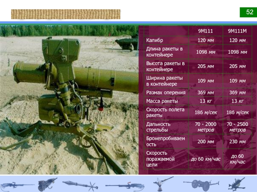Viewport: 257px width, 192px height.
Task: Select the 70 - 2000 метров range cell
Action: coord(206,127)
